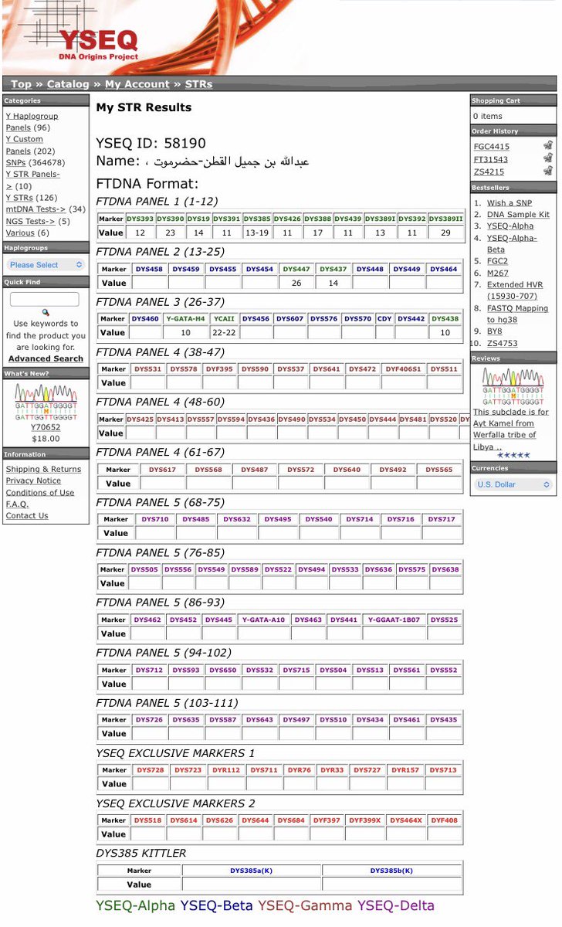Click the DYS710 marker in Panel 5
562x927 pixels.
point(155,519)
